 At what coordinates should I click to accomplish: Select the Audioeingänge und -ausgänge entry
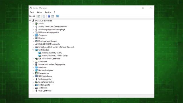pos(52,29)
